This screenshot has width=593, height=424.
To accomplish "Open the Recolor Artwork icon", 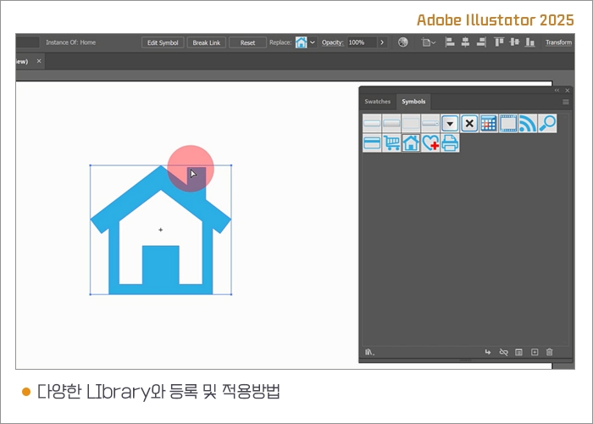I will click(x=403, y=42).
